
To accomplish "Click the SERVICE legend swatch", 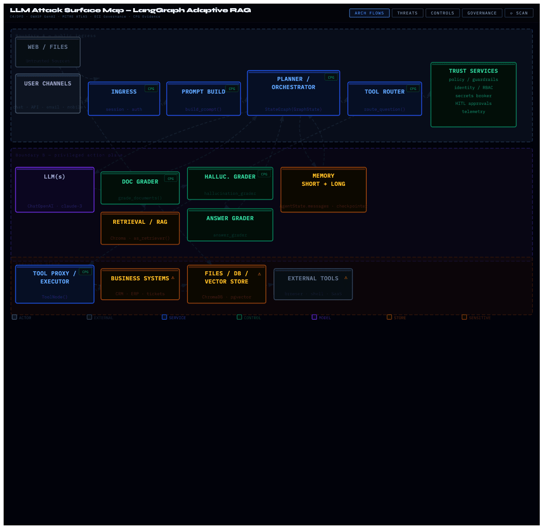I will tap(164, 317).
